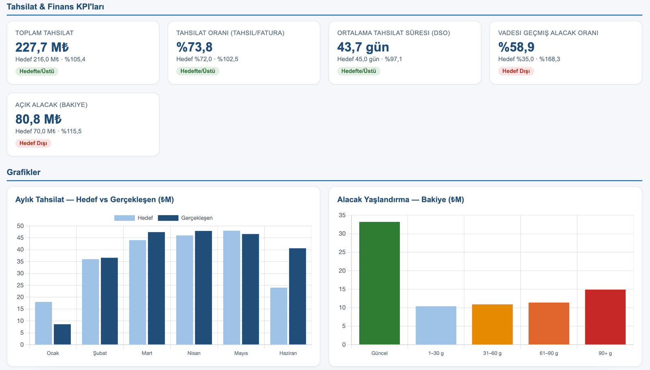
Task: Click the 43,7 gün DSO value
Action: tap(363, 47)
